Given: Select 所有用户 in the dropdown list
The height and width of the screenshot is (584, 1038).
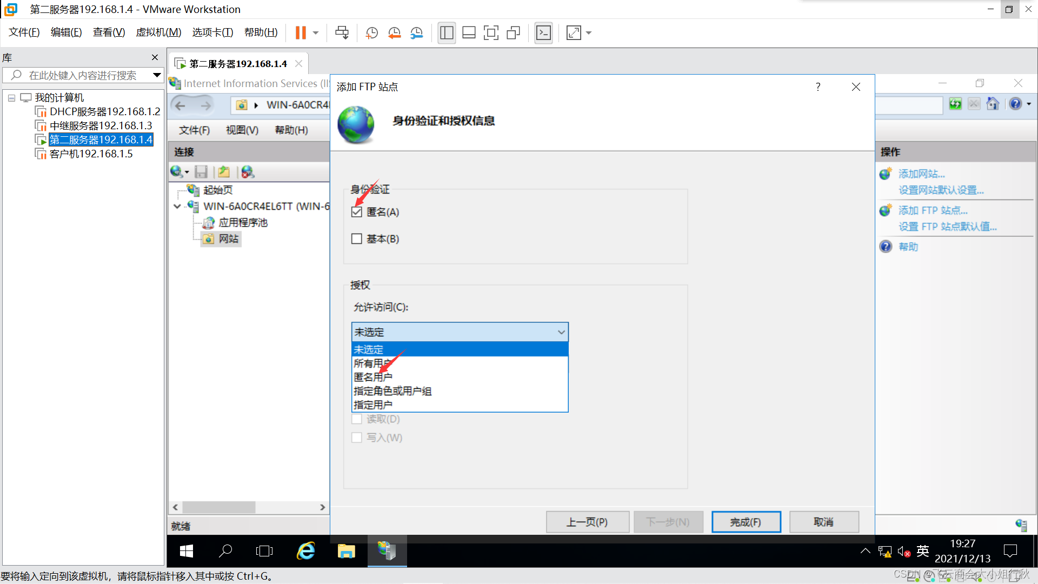Looking at the screenshot, I should (x=460, y=363).
